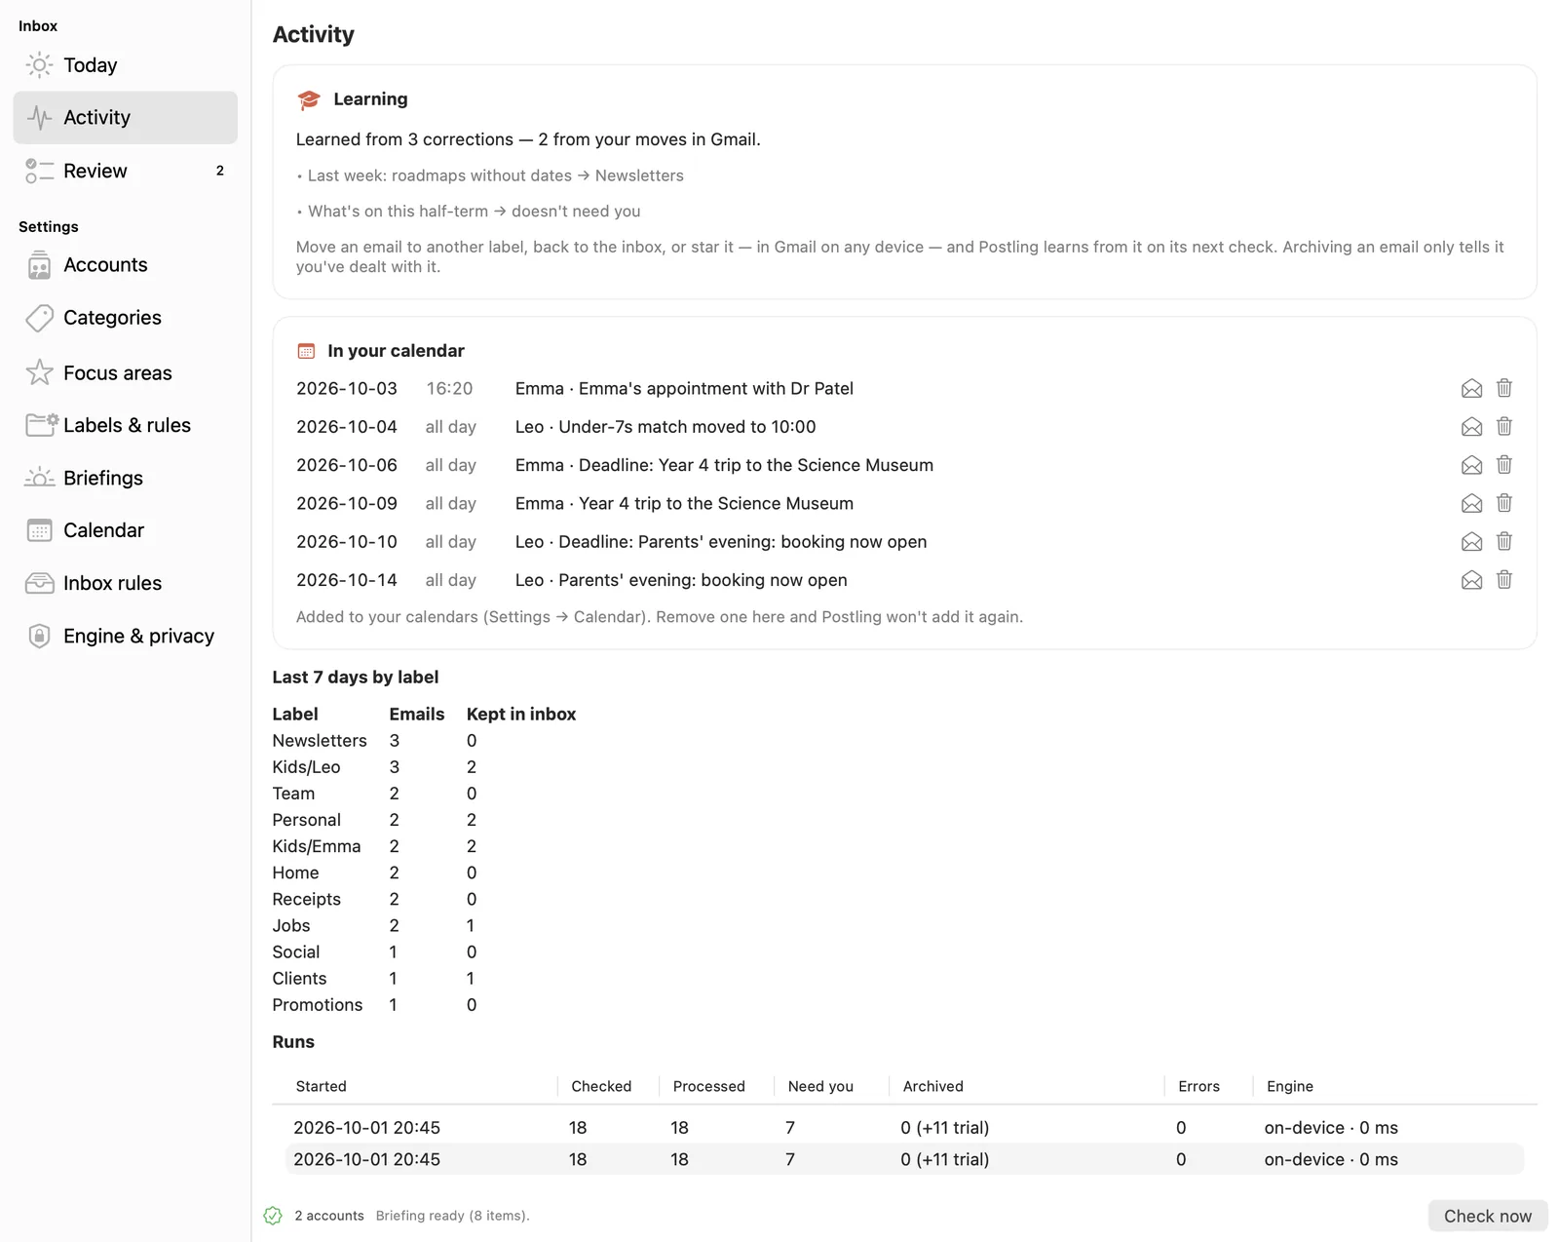Open email for Deadline: Year 4 trip event

1471,465
